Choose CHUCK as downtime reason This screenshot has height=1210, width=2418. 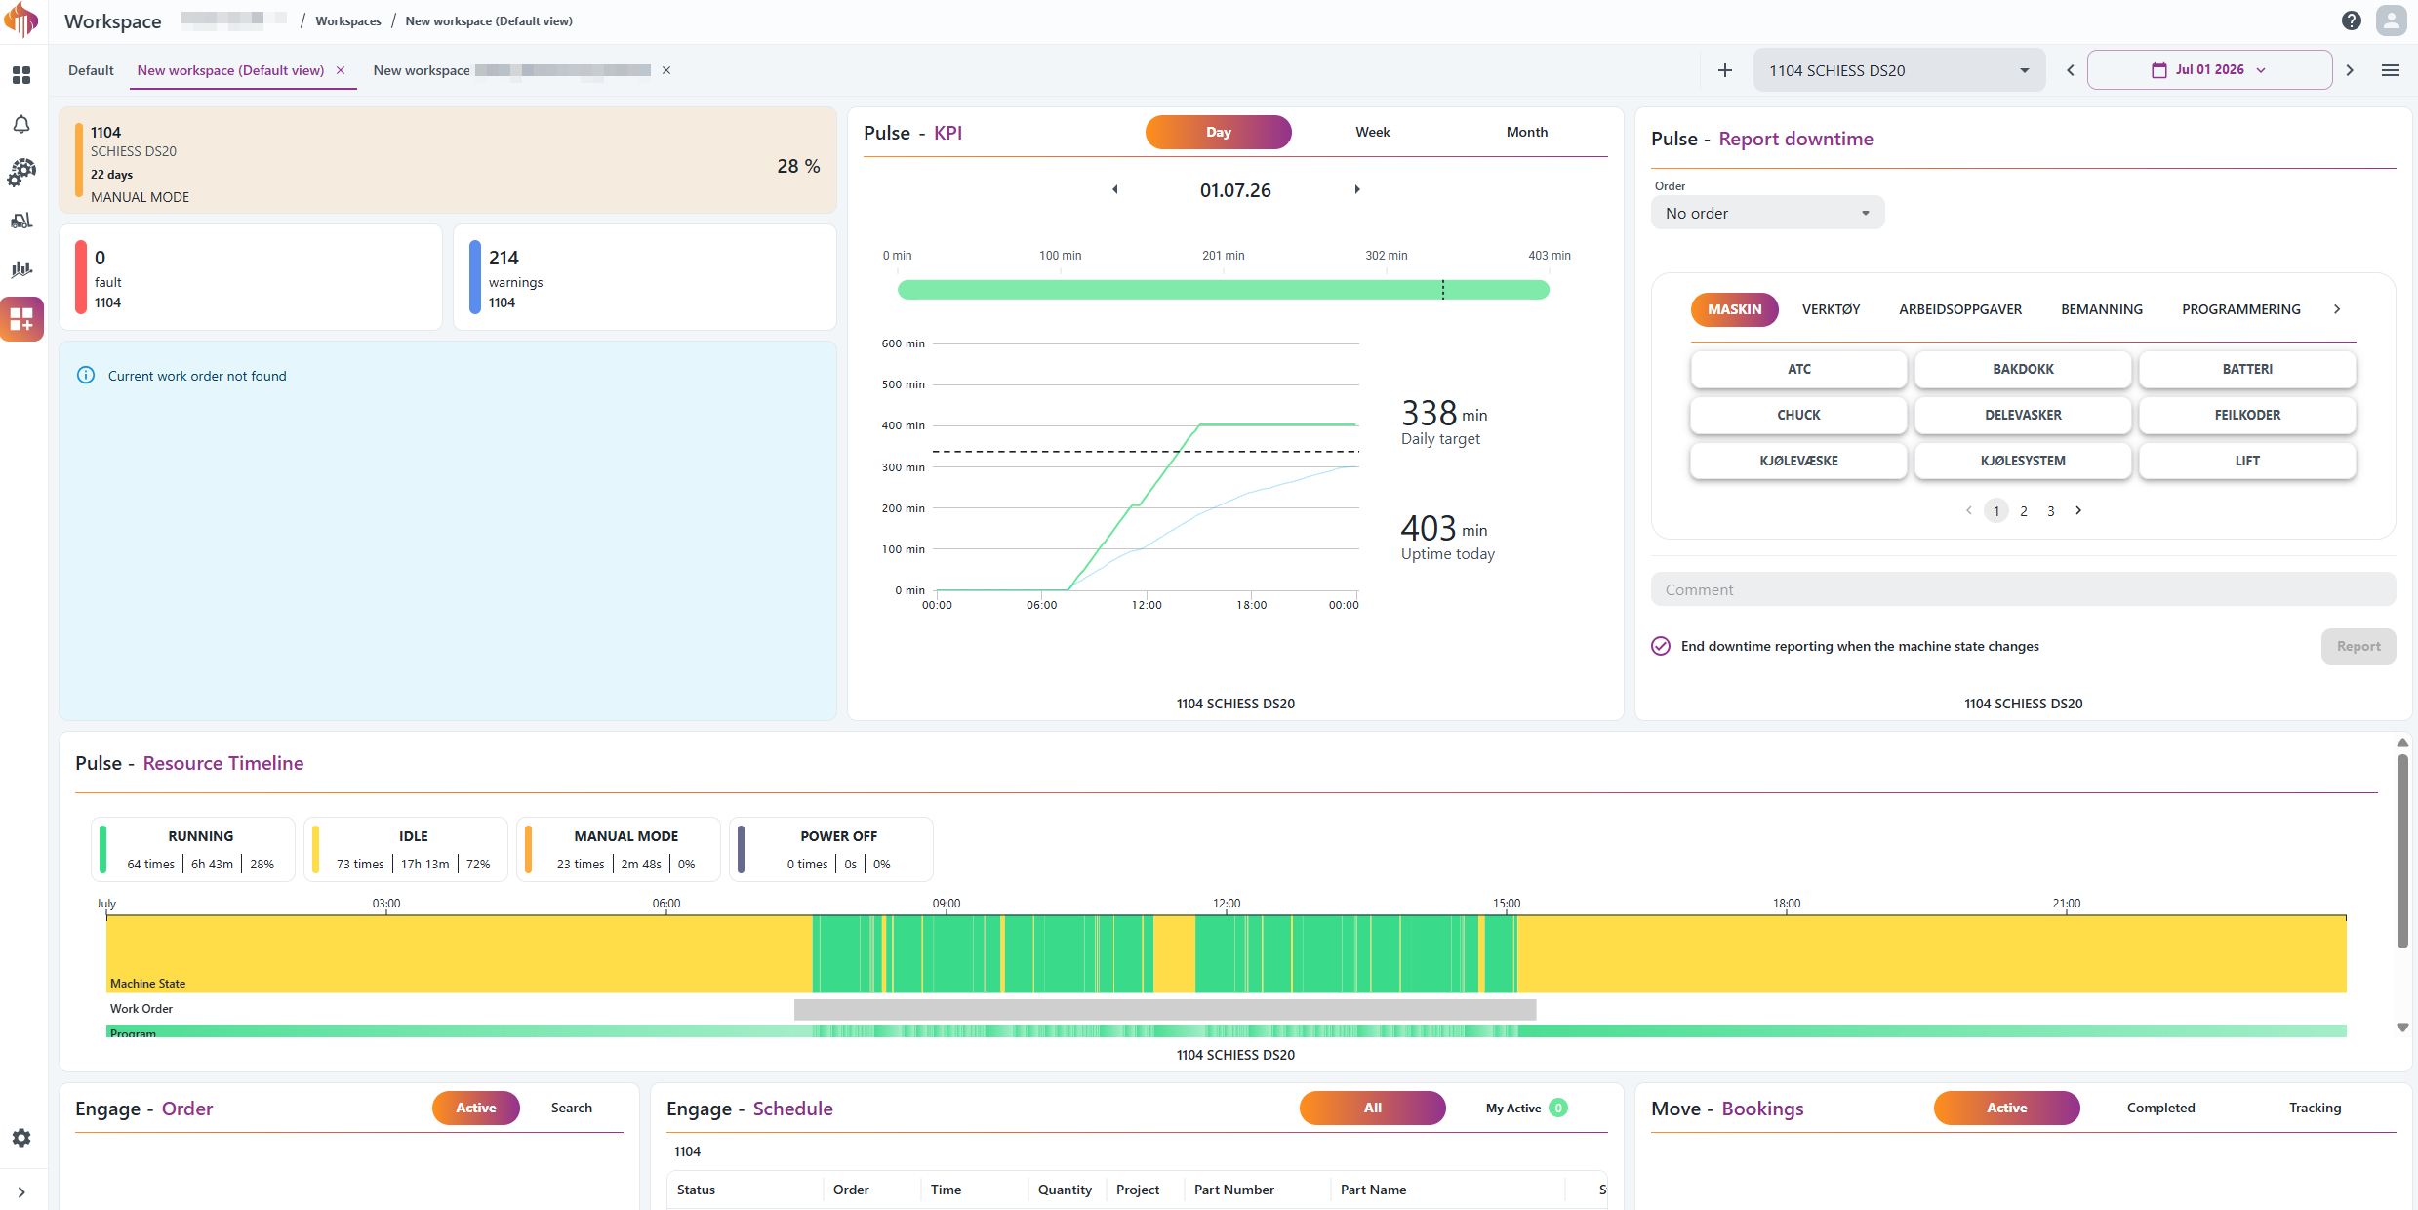pyautogui.click(x=1798, y=415)
